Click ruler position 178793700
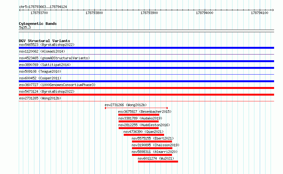 pyautogui.click(x=39, y=13)
